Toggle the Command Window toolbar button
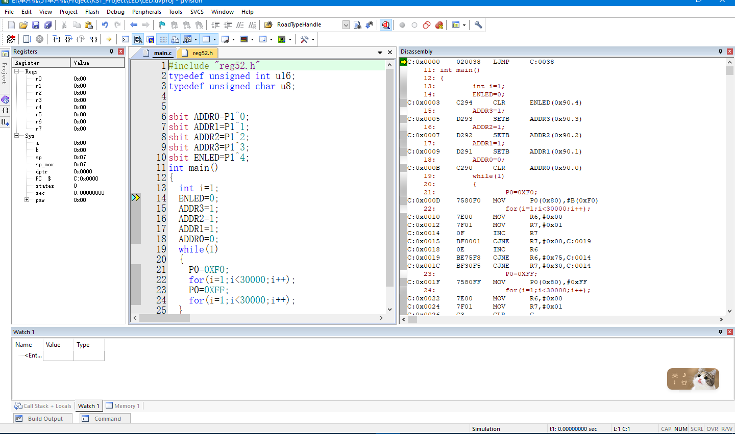 click(126, 39)
